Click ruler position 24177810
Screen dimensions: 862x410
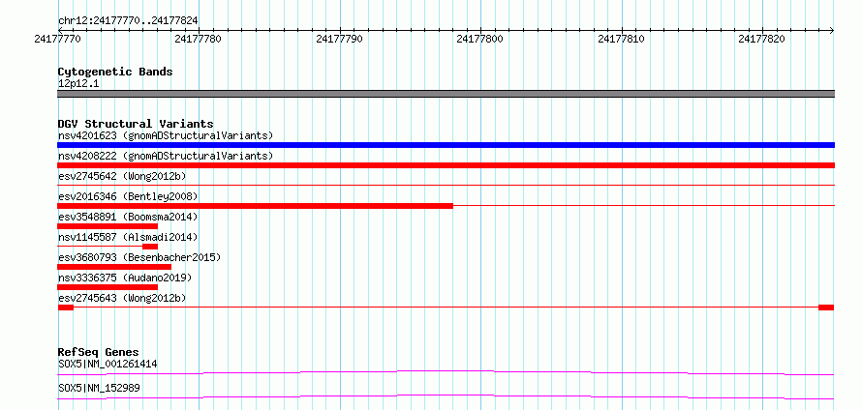tap(621, 39)
